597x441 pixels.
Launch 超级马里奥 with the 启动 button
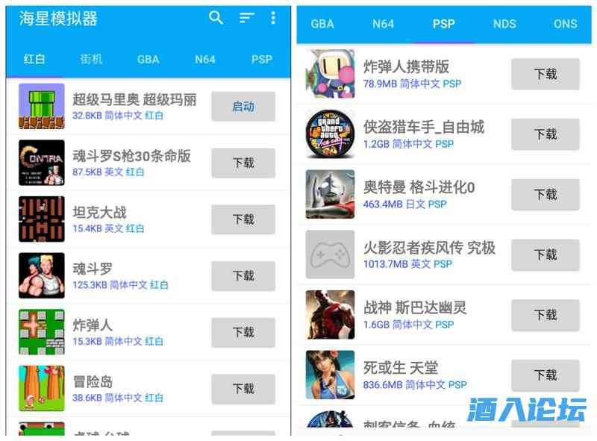pyautogui.click(x=243, y=107)
